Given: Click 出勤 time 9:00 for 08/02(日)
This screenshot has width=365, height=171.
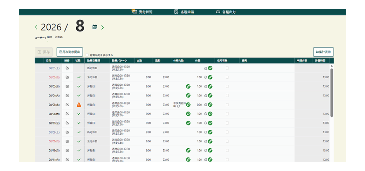Looking at the screenshot, I should [148, 77].
